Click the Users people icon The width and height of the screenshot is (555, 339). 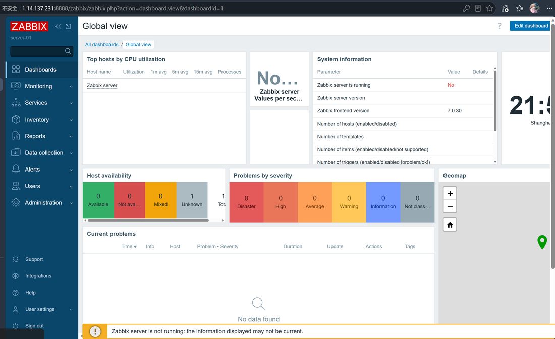pyautogui.click(x=16, y=186)
